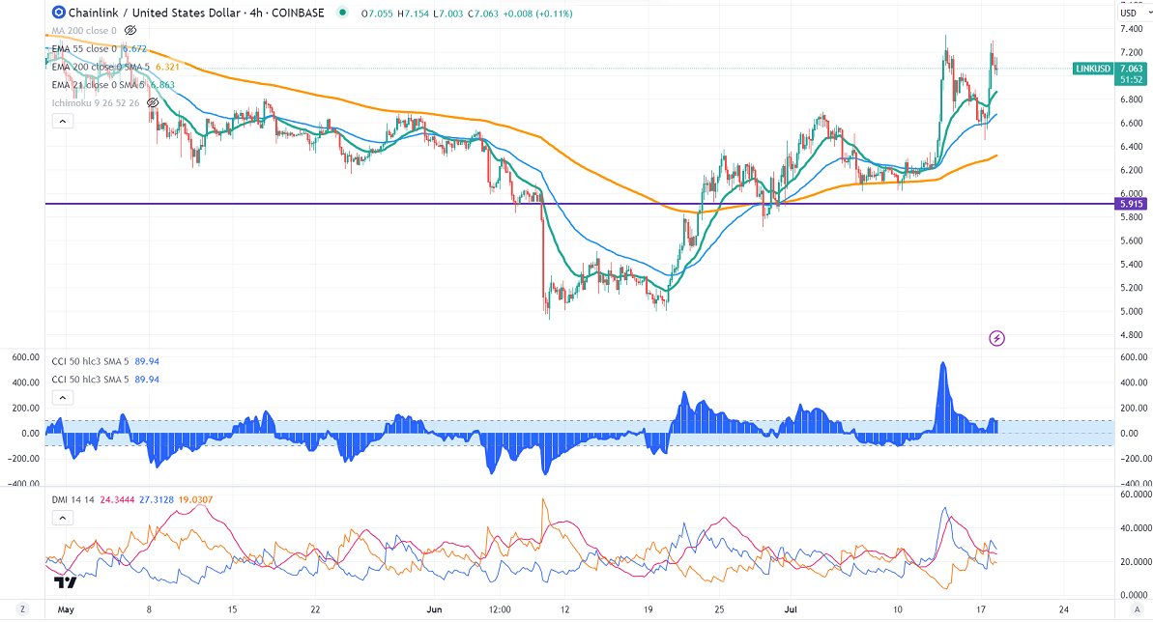Click the close value C7.063
Viewport: 1153px width, 622px height.
click(x=482, y=14)
